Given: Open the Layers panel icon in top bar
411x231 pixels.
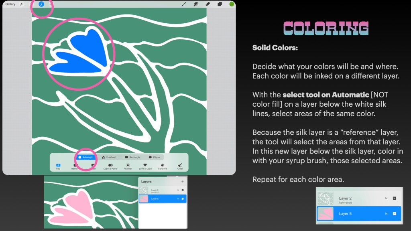Looking at the screenshot, I should 220,4.
